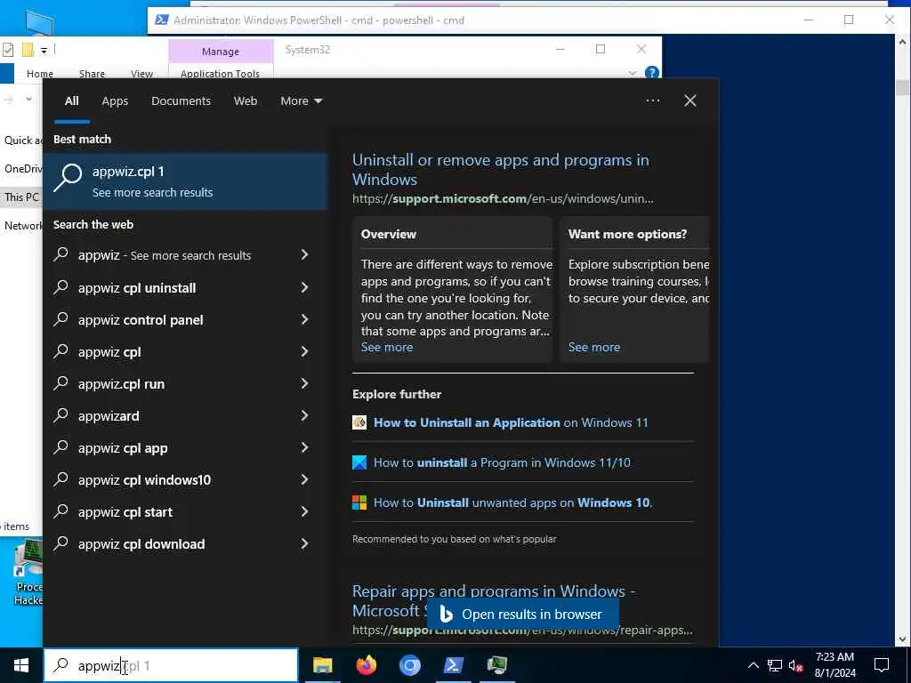
Task: Expand arrow for 'appwiz.cpl run'
Action: point(304,383)
